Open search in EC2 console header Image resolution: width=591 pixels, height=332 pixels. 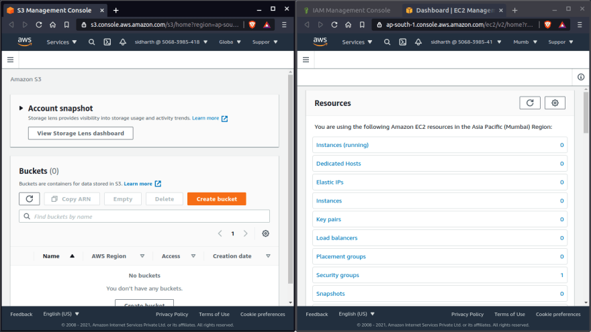pos(387,42)
